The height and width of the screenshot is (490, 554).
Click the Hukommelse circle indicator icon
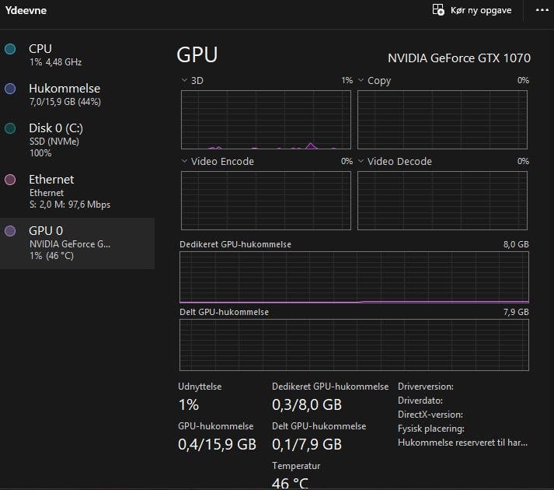10,89
